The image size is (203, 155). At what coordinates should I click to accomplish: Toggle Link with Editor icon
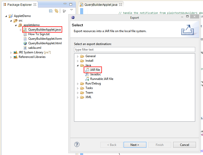click(x=56, y=11)
